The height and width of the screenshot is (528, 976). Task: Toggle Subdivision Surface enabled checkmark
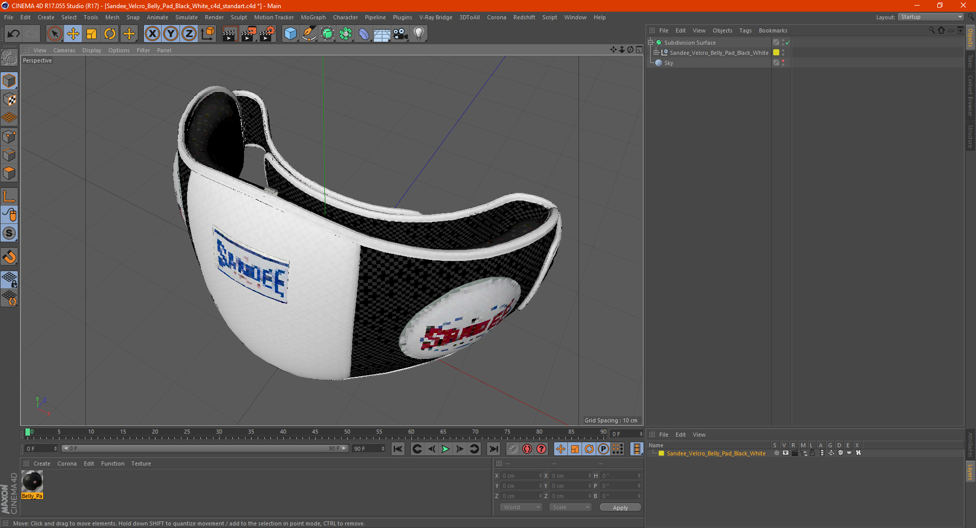click(787, 43)
